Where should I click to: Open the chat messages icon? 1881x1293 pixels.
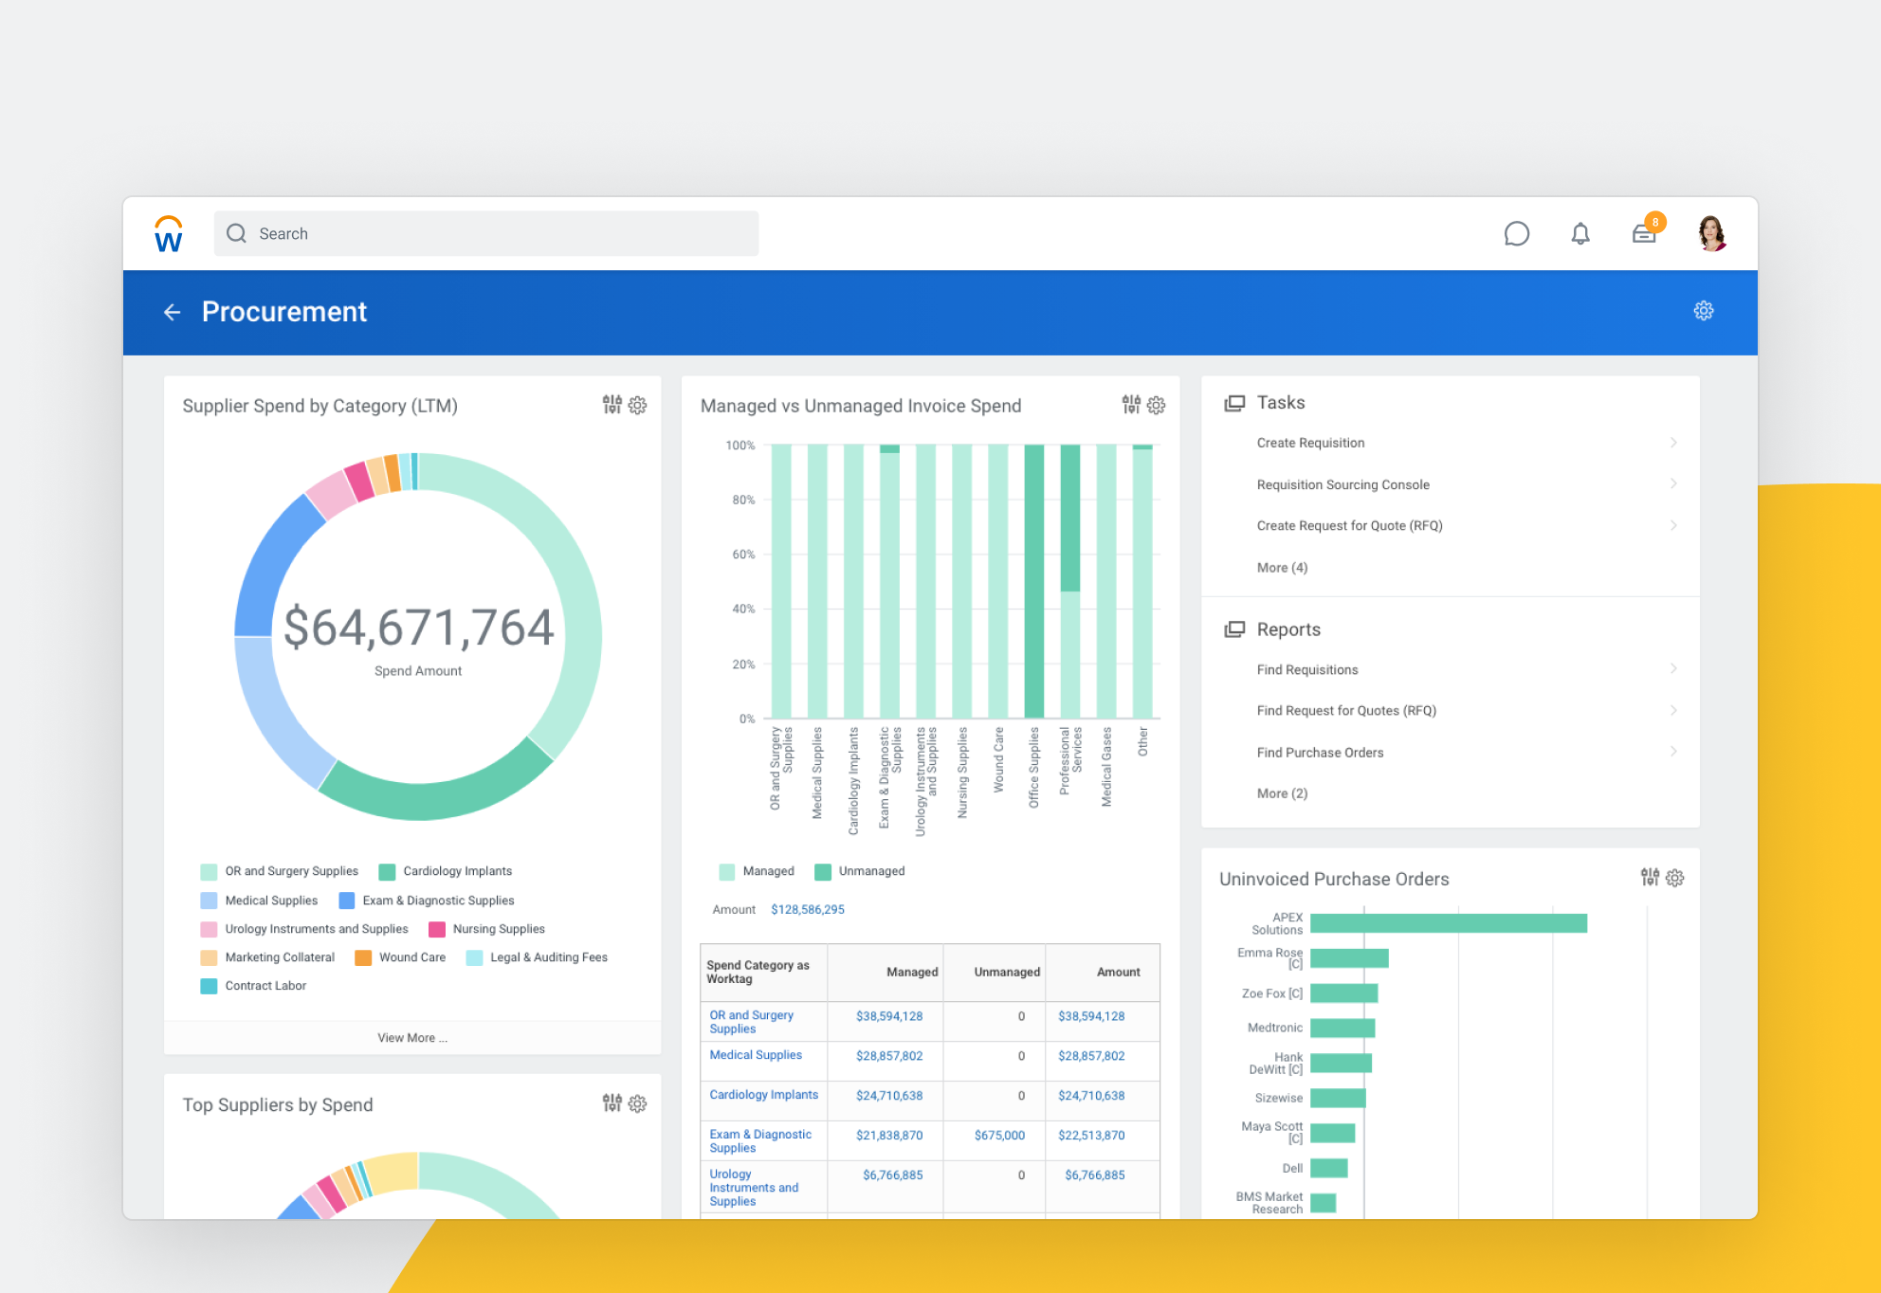1517,233
